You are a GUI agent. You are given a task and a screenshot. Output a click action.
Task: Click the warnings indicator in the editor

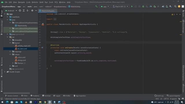(173, 14)
